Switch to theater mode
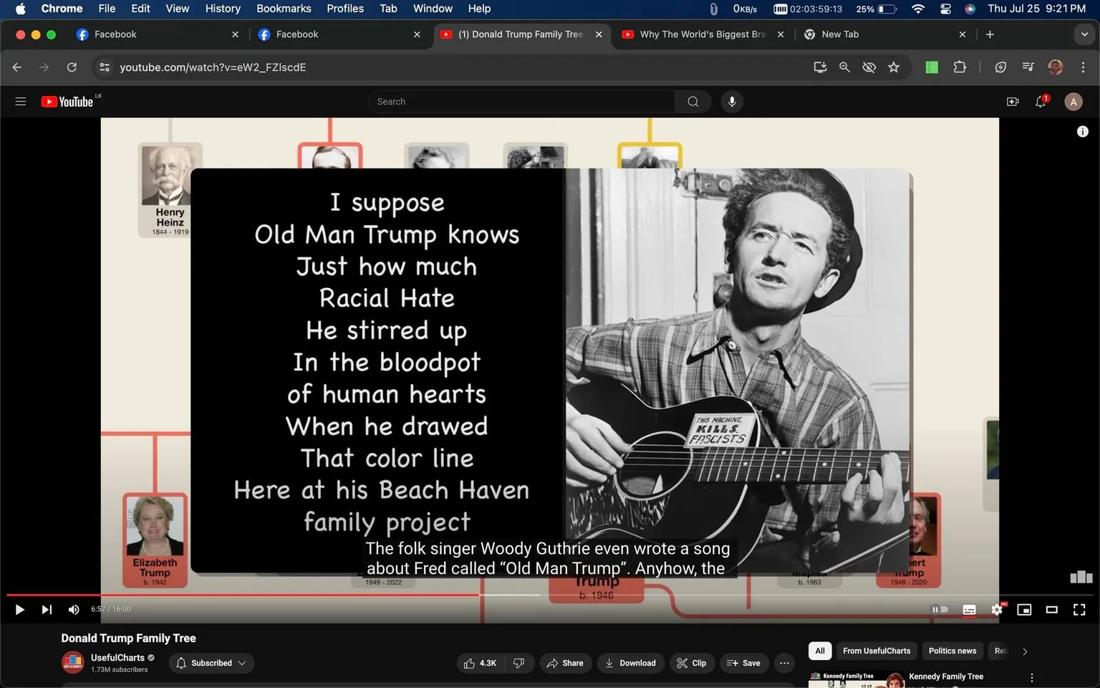 (x=1051, y=610)
